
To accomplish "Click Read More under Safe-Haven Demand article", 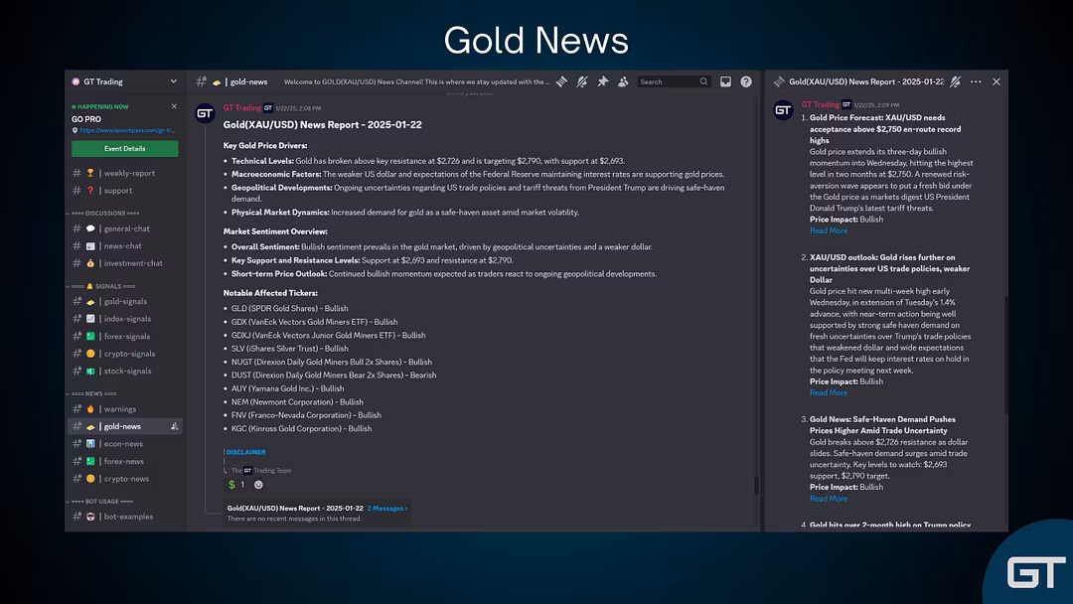I will tap(829, 499).
